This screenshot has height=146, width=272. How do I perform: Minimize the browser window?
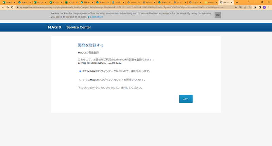pos(256,2)
